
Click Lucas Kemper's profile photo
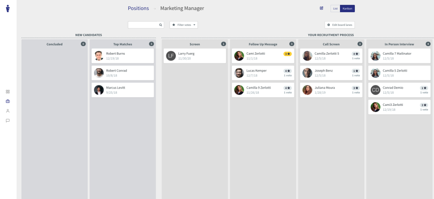pyautogui.click(x=239, y=73)
